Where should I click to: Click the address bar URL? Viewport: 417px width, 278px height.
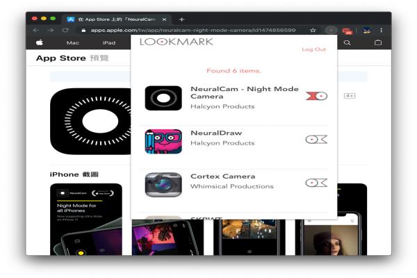point(193,31)
